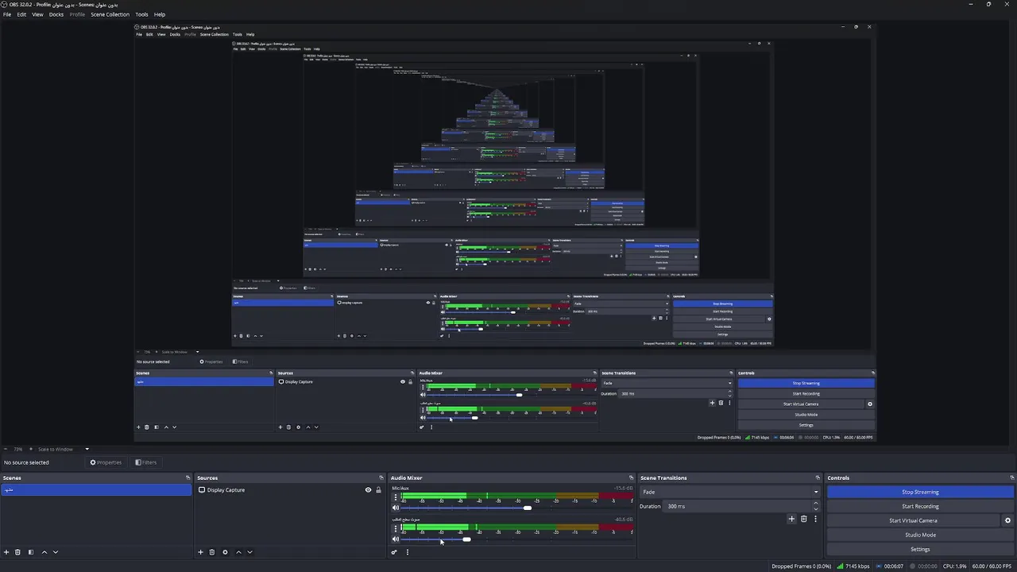Remove the selected scene with the Scenes trash icon
Viewport: 1017px width, 572px height.
[17, 552]
